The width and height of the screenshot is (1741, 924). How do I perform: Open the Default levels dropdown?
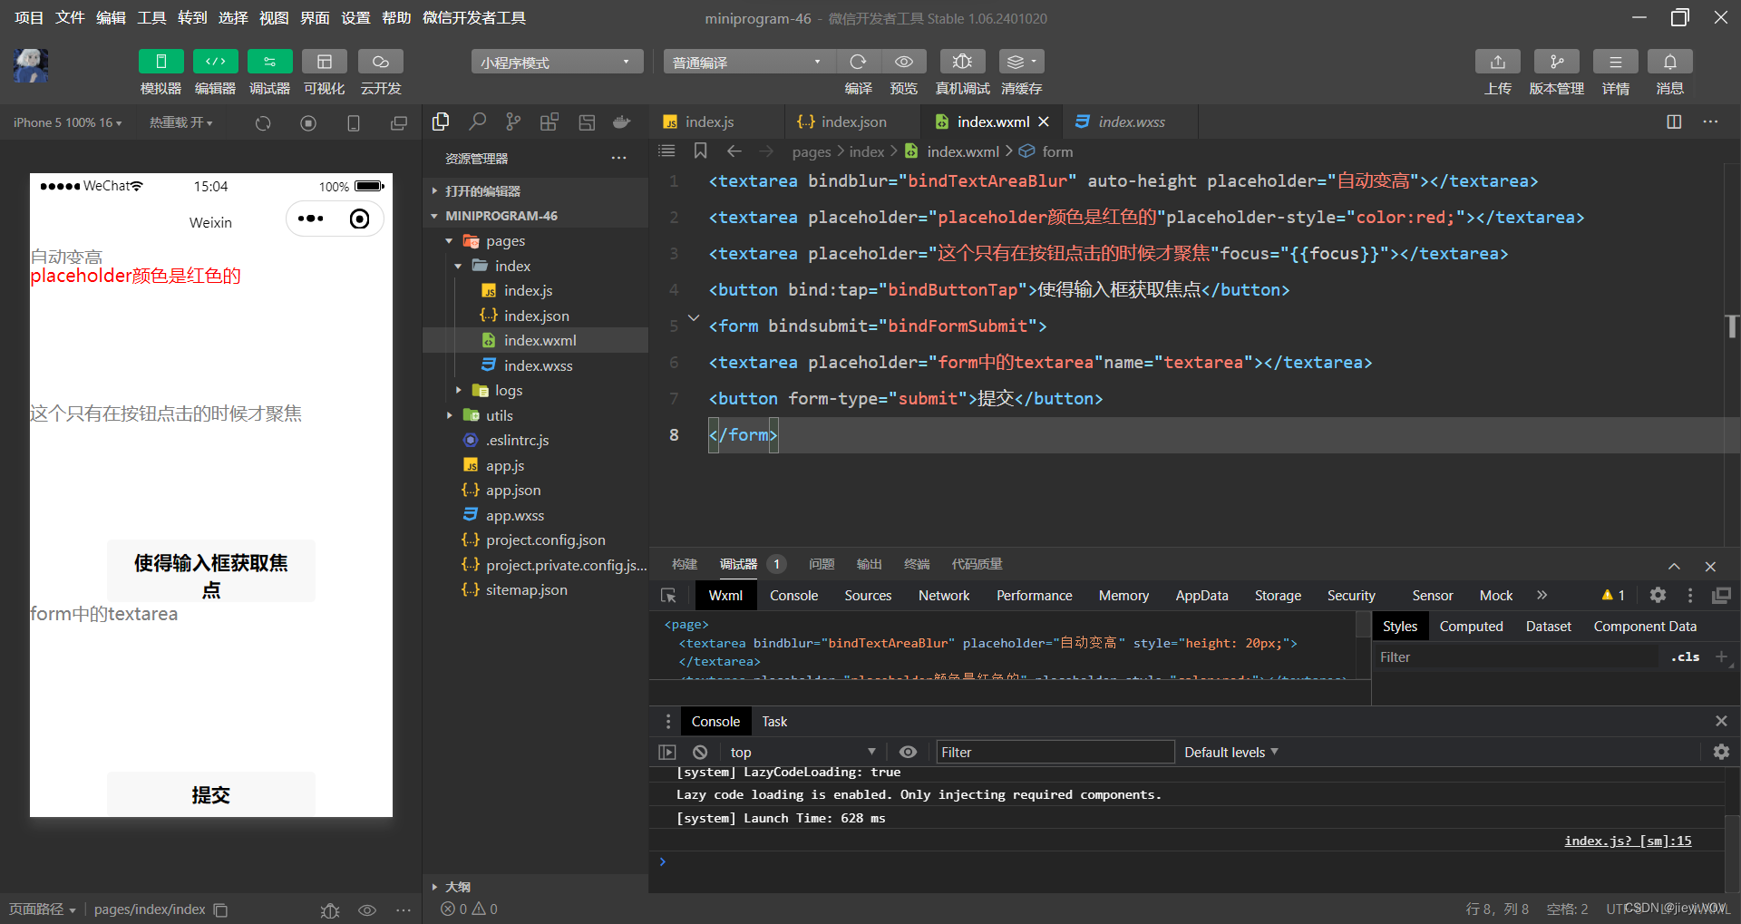(x=1230, y=753)
